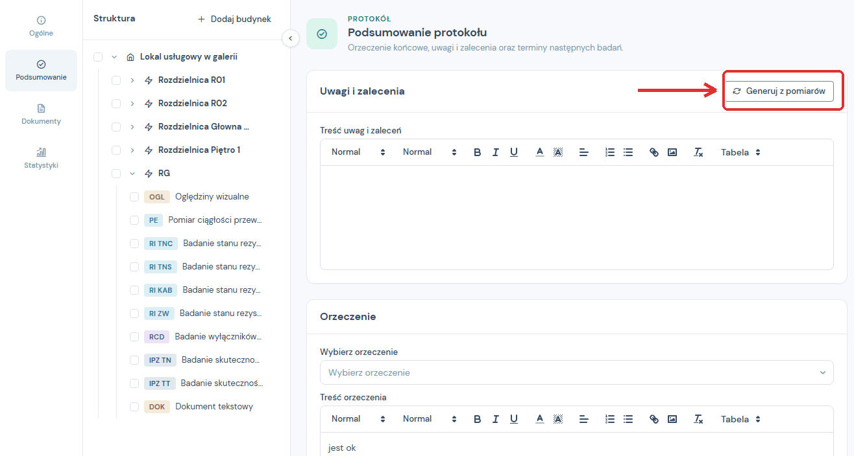Toggle underline in the Orzeczenie editor

tap(514, 419)
